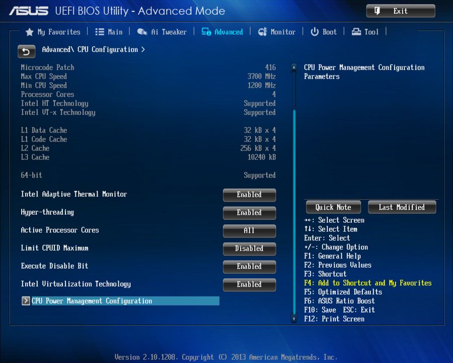
Task: Click the Ai Tweaker icon
Action: 142,32
